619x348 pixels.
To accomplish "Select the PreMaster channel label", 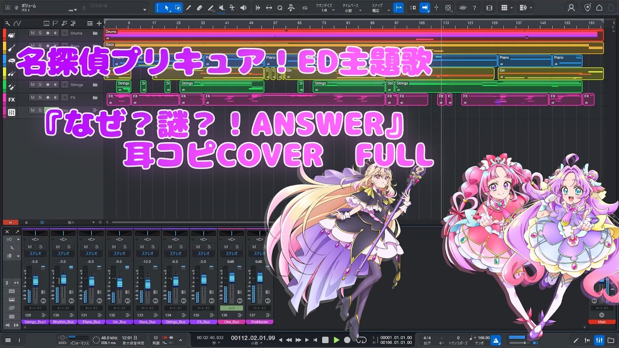I will pos(260,322).
